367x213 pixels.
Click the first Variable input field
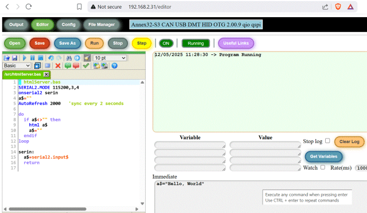190,145
